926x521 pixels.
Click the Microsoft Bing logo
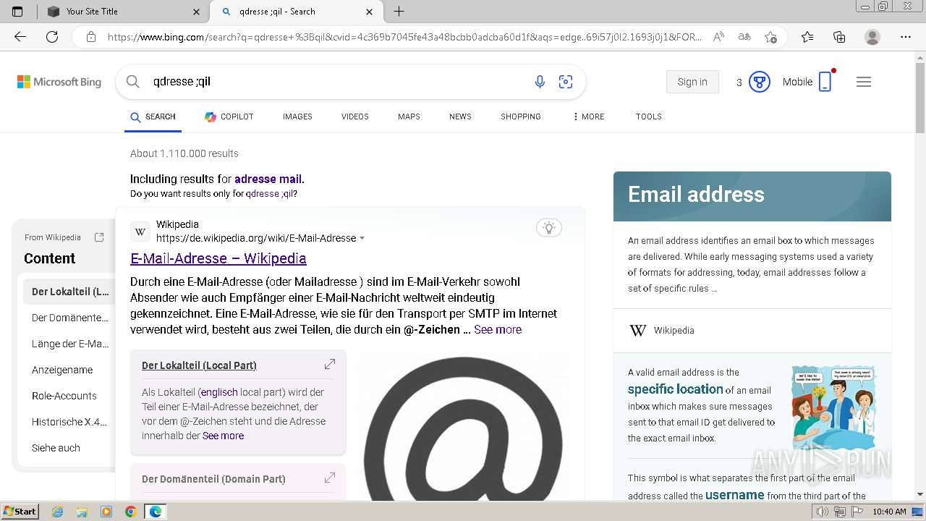[59, 82]
